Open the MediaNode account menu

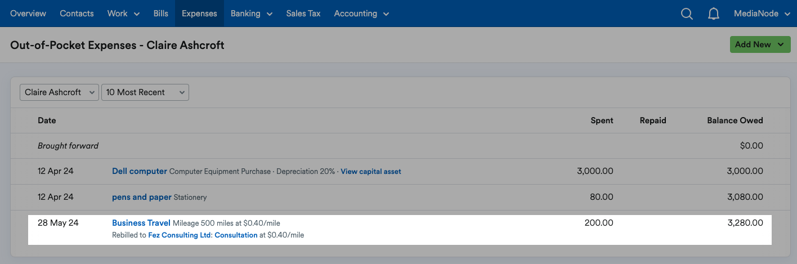tap(762, 14)
